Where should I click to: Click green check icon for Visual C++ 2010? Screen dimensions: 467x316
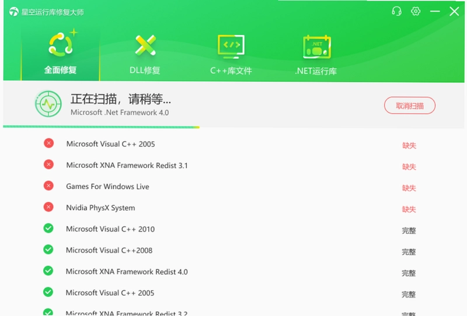pyautogui.click(x=48, y=228)
